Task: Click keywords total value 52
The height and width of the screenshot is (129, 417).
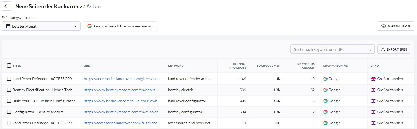Action: coord(313,90)
